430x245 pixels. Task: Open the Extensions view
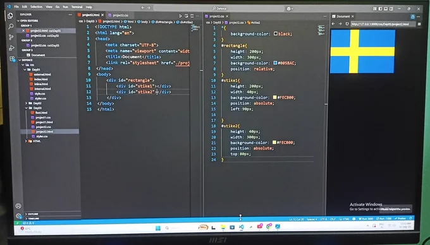click(13, 59)
